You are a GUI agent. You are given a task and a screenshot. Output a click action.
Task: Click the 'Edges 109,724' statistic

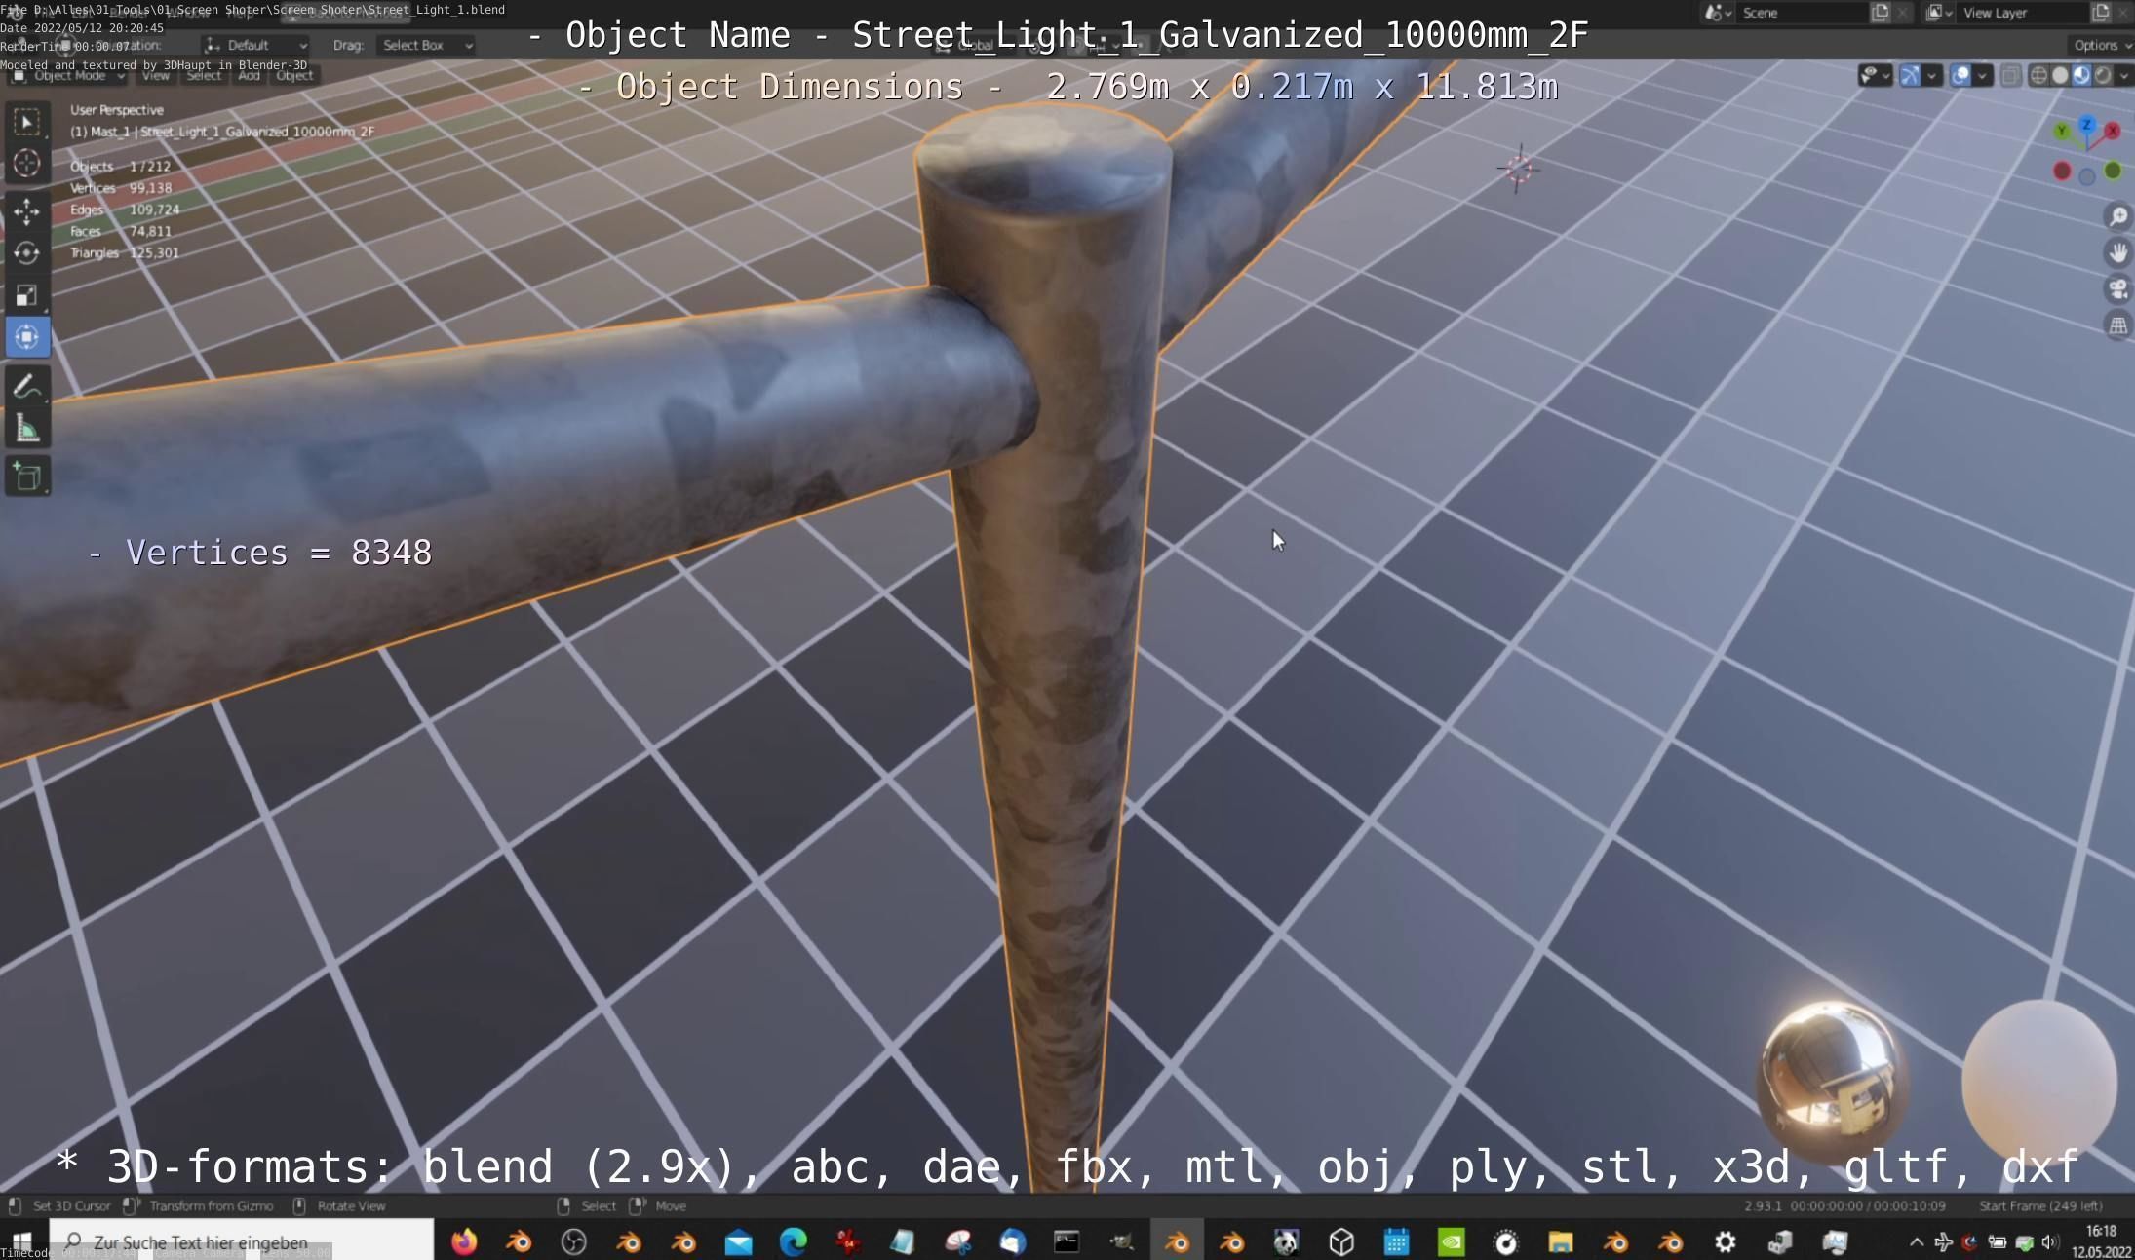tap(125, 210)
